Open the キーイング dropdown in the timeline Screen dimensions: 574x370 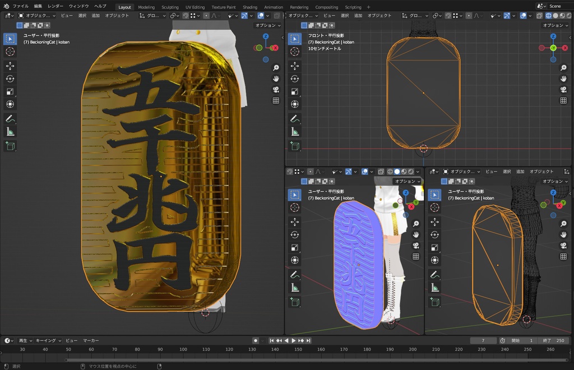[x=48, y=340]
